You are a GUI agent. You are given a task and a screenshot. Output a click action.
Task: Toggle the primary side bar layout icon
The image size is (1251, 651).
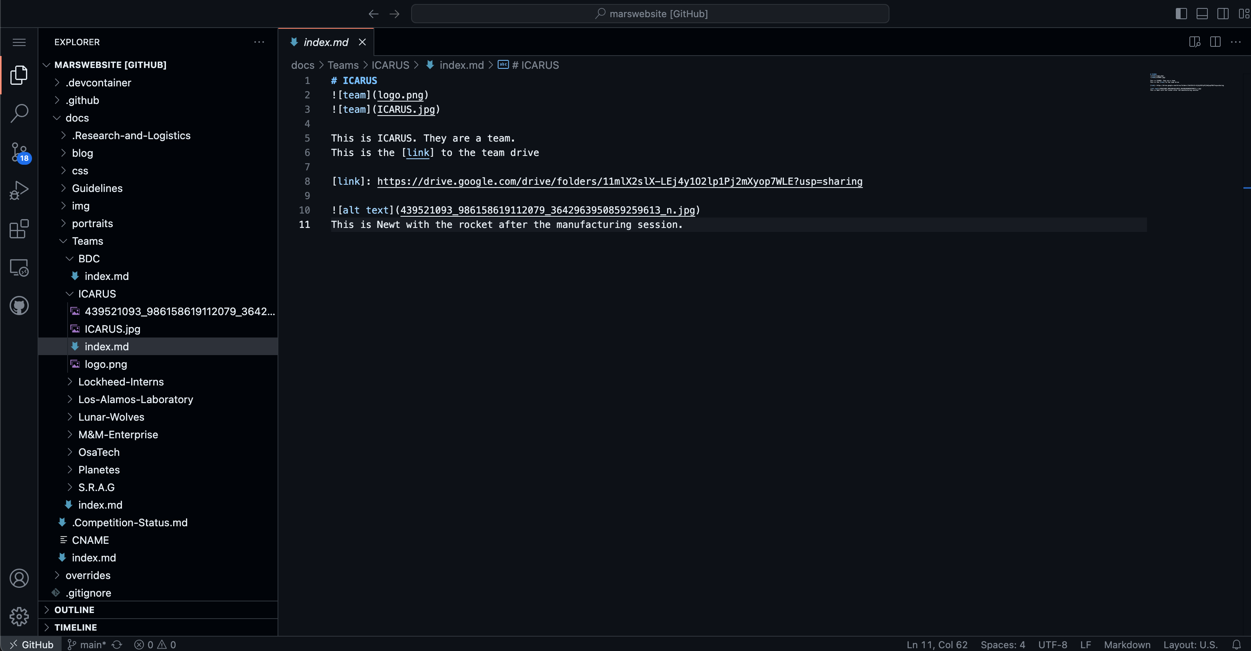1181,14
